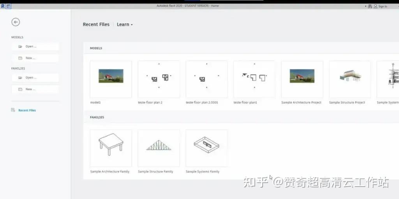Viewport: 399px width, 199px height.
Task: Open teste floor plan 2 thumbnail
Action: click(159, 79)
